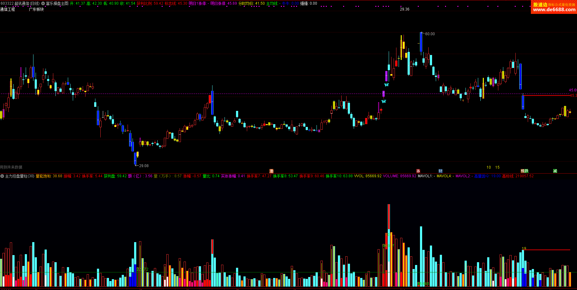Expand the 主力控盘量柱 indicator dropdown

coord(2,176)
